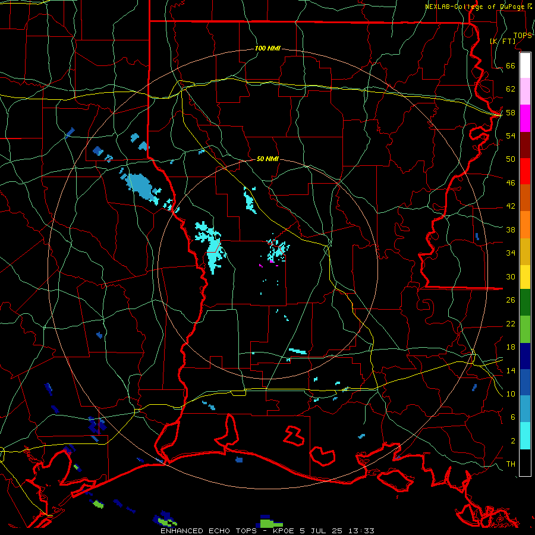Click the medium blue swatch between 10 and 14
This screenshot has width=535, height=535.
[525, 382]
